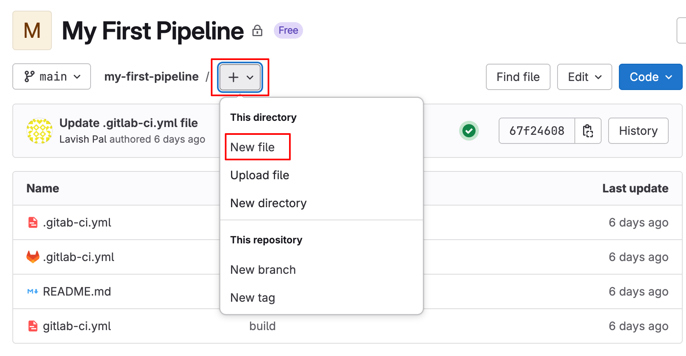Click the Name column header

pyautogui.click(x=43, y=188)
